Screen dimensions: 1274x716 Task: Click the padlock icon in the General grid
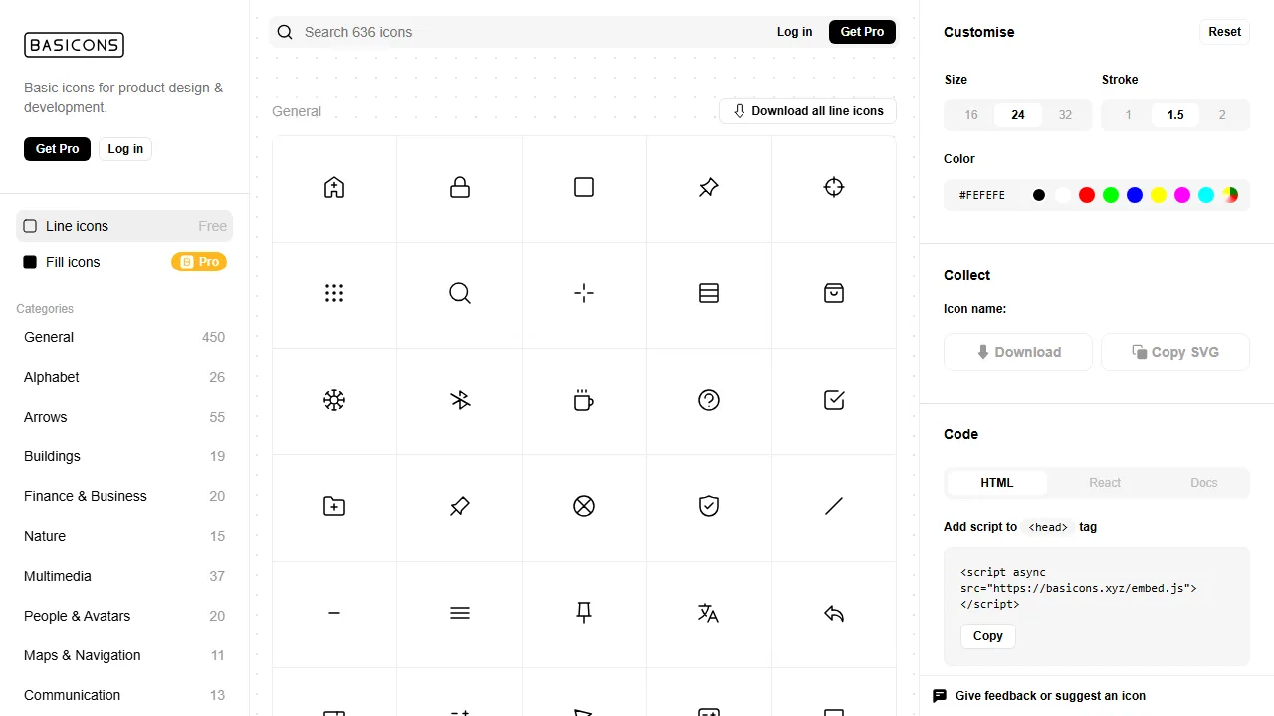(x=459, y=188)
